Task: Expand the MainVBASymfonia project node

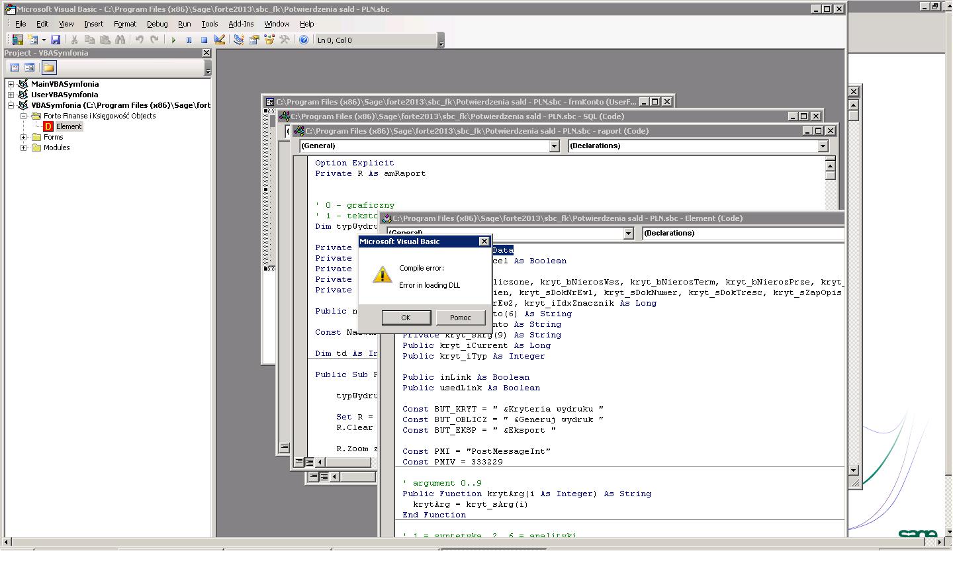Action: 11,84
